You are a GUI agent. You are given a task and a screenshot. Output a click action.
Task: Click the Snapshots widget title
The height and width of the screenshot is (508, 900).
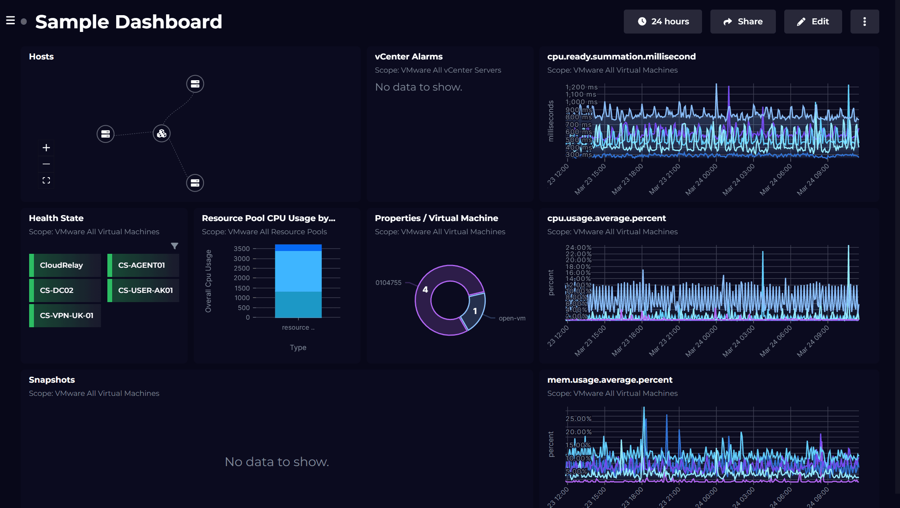[52, 380]
